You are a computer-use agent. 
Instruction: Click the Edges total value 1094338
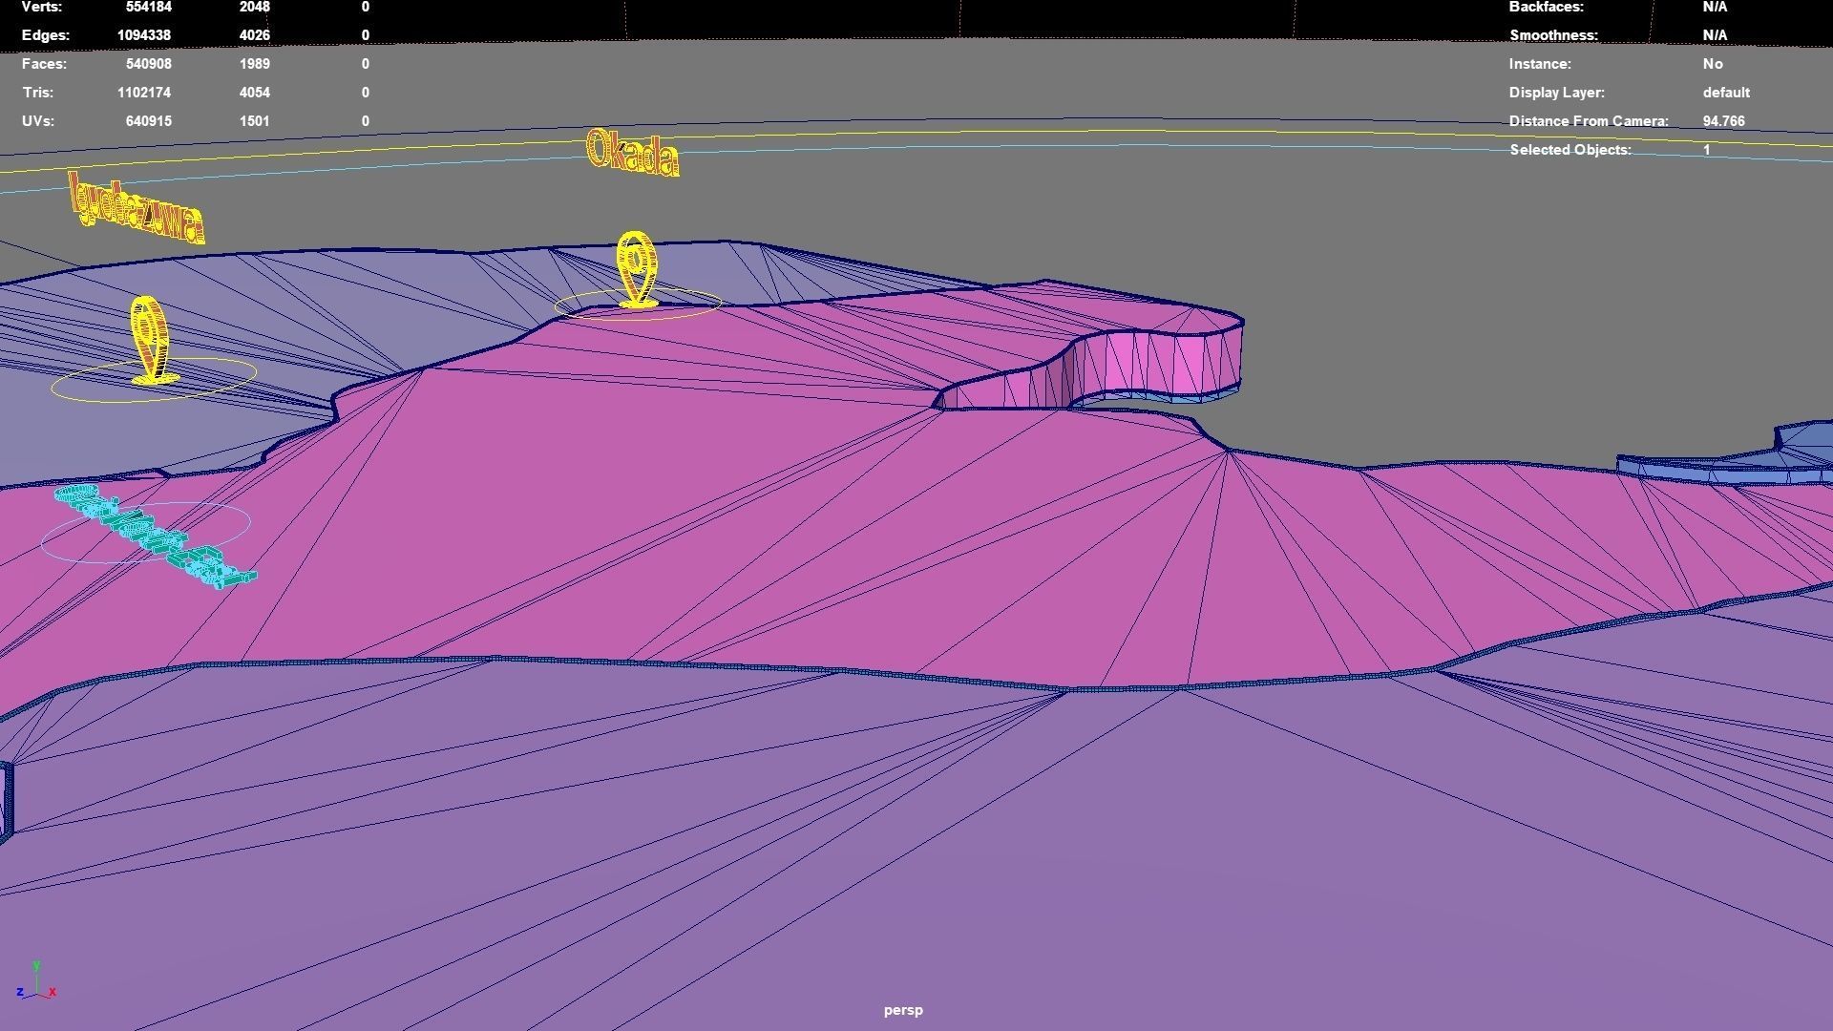tap(143, 35)
